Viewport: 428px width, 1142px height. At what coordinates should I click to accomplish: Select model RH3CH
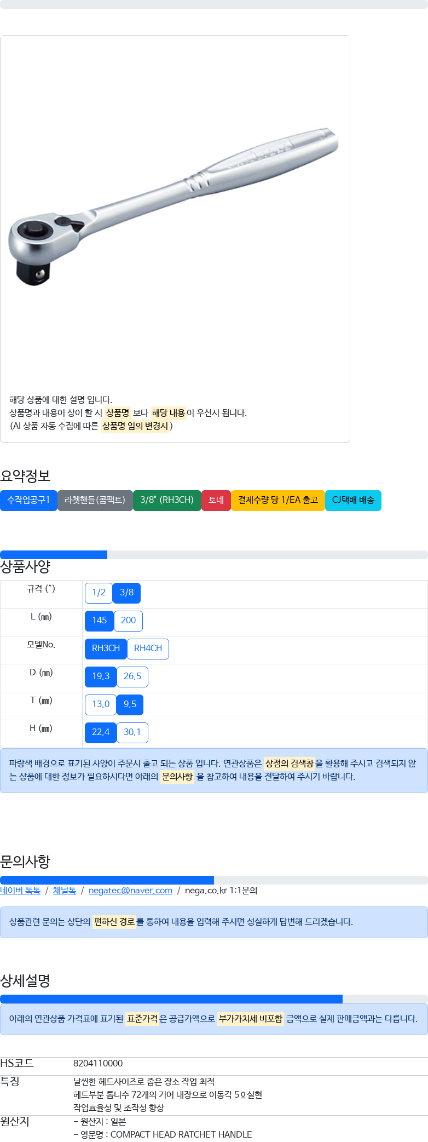click(x=106, y=649)
